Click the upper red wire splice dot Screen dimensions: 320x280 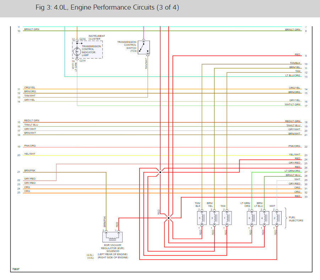click(x=160, y=172)
